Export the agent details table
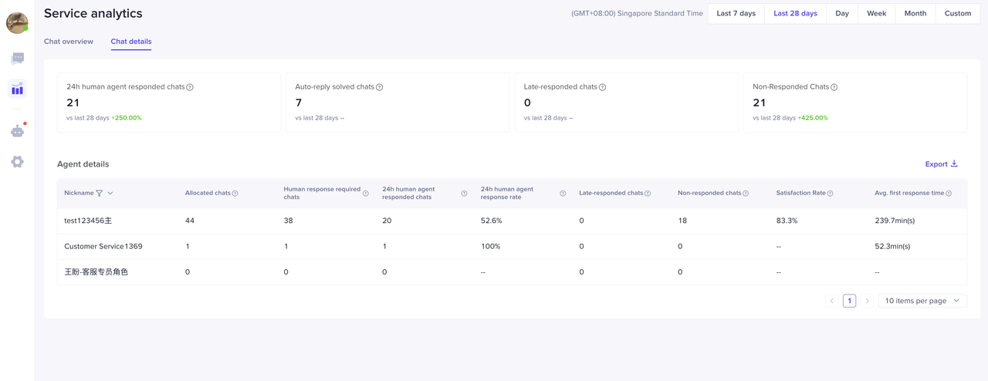988x381 pixels. [941, 164]
